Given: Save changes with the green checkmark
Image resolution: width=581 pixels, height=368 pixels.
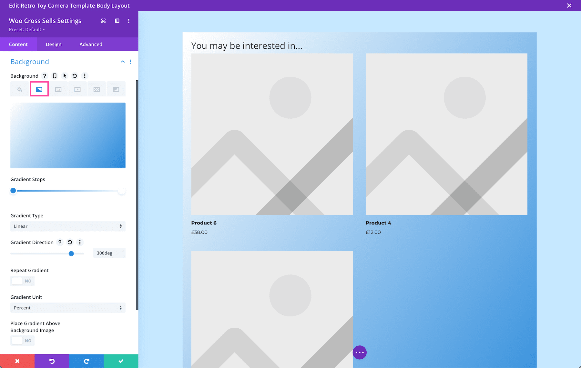Looking at the screenshot, I should pyautogui.click(x=121, y=361).
